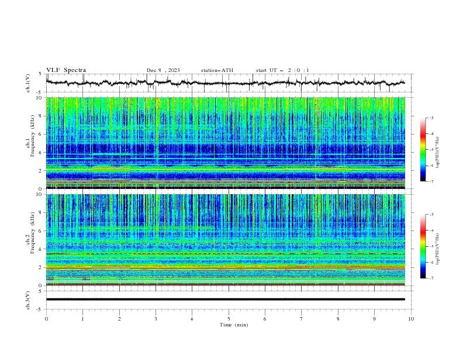Click the ch.2 PSD color scale bar
Viewport: 463px width, 358px height.
pyautogui.click(x=423, y=246)
